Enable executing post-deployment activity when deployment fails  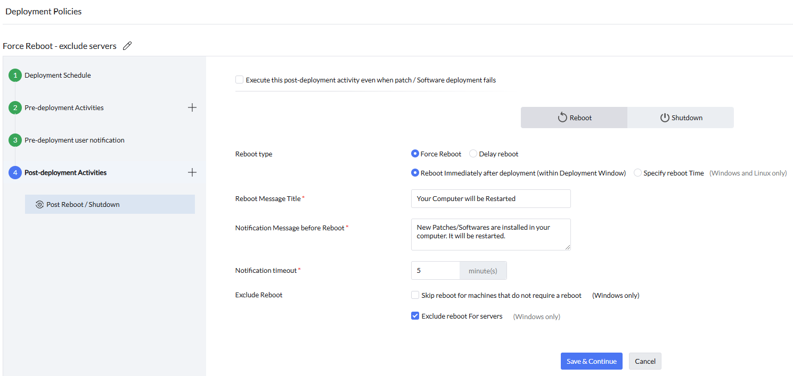[x=240, y=79]
